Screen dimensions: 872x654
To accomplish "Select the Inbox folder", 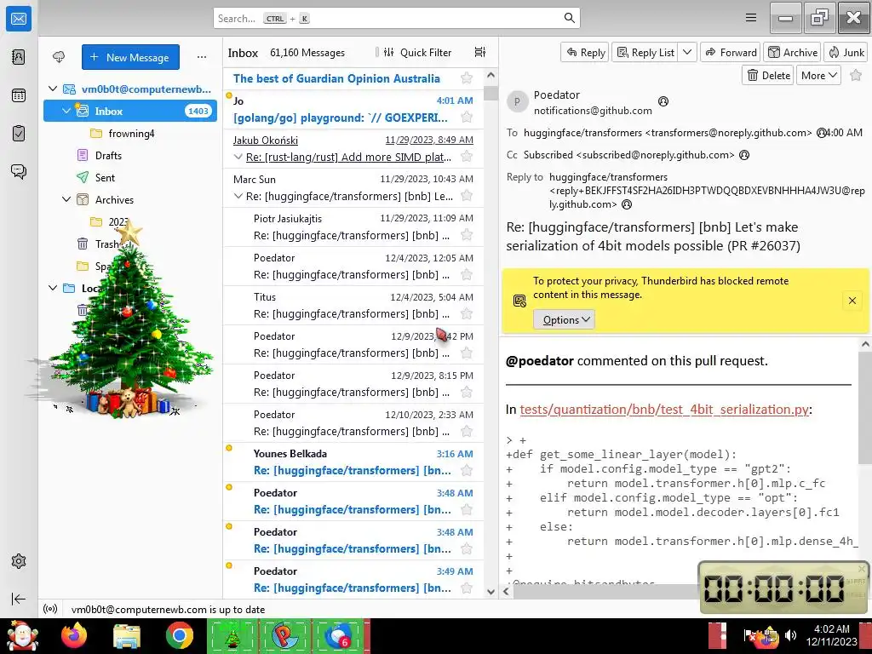I will coord(130,112).
